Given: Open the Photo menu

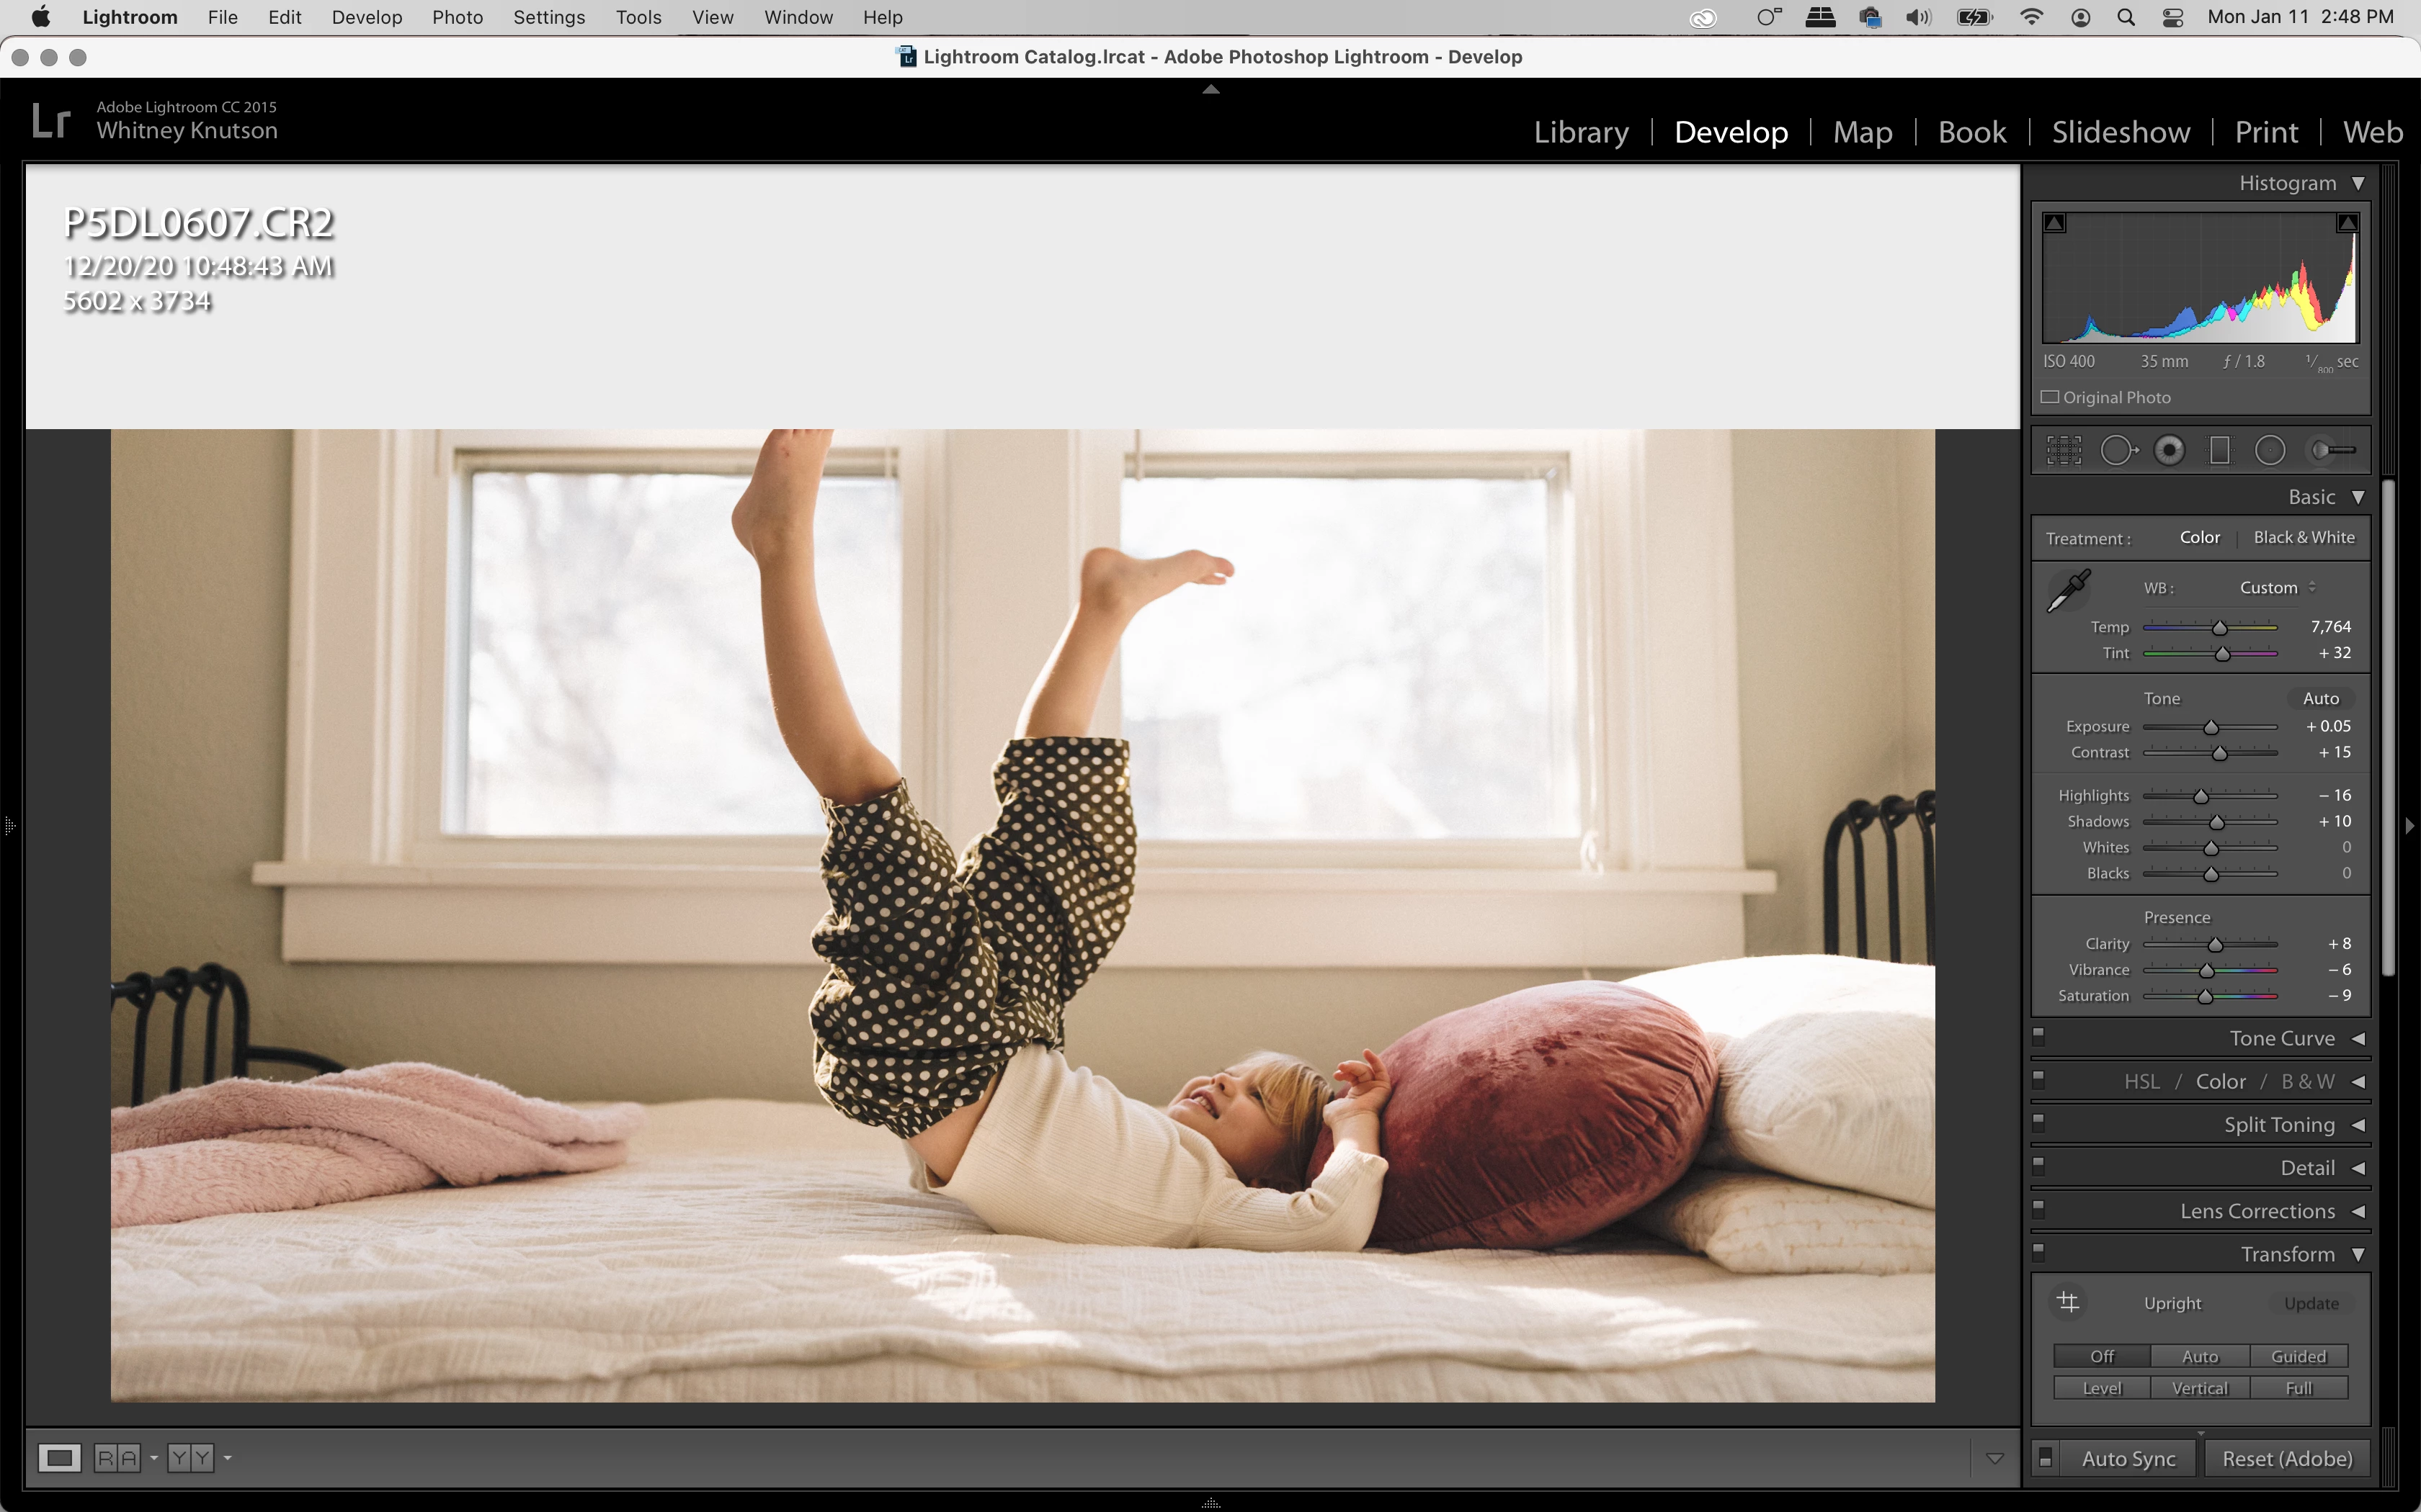Looking at the screenshot, I should pyautogui.click(x=458, y=17).
